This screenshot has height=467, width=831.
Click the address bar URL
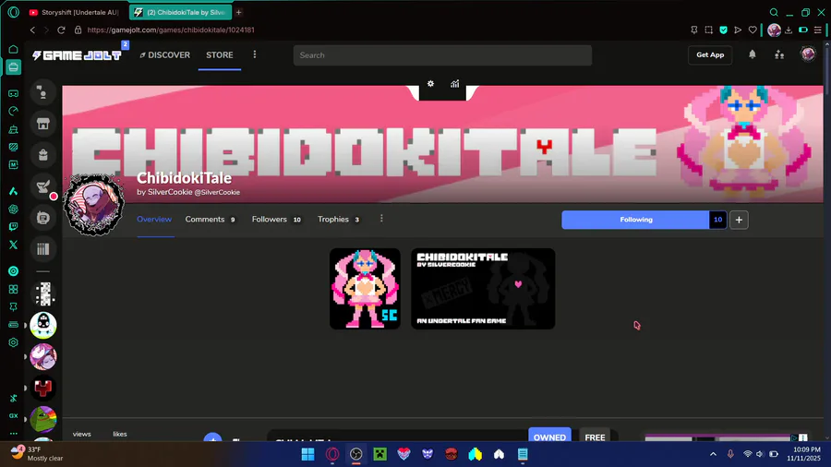click(x=171, y=30)
